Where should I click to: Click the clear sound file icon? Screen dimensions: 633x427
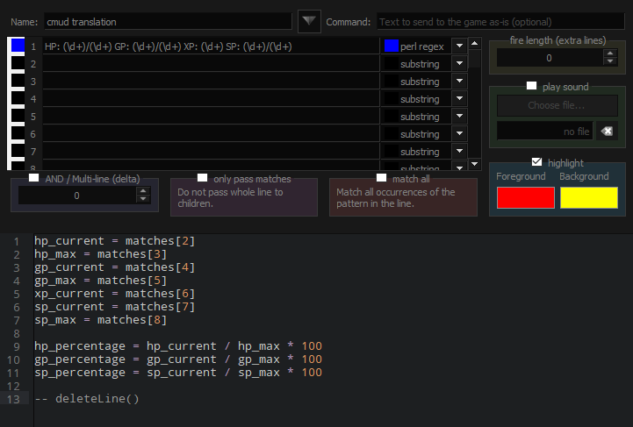pos(606,132)
